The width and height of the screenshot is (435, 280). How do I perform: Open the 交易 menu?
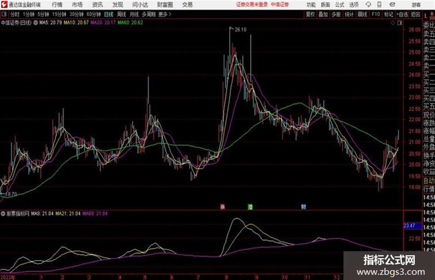pyautogui.click(x=187, y=5)
